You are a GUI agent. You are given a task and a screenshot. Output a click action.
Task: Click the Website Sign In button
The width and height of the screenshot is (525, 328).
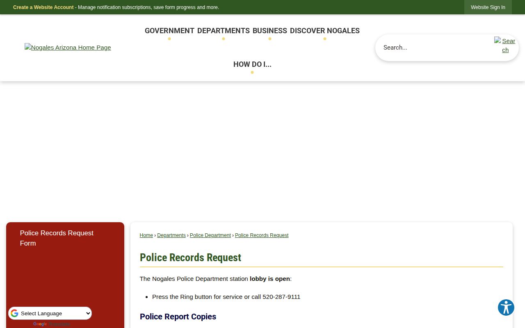click(x=488, y=7)
